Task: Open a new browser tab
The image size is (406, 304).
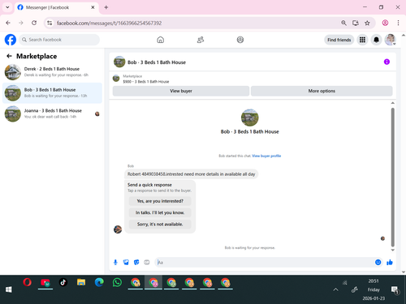Action: click(106, 7)
